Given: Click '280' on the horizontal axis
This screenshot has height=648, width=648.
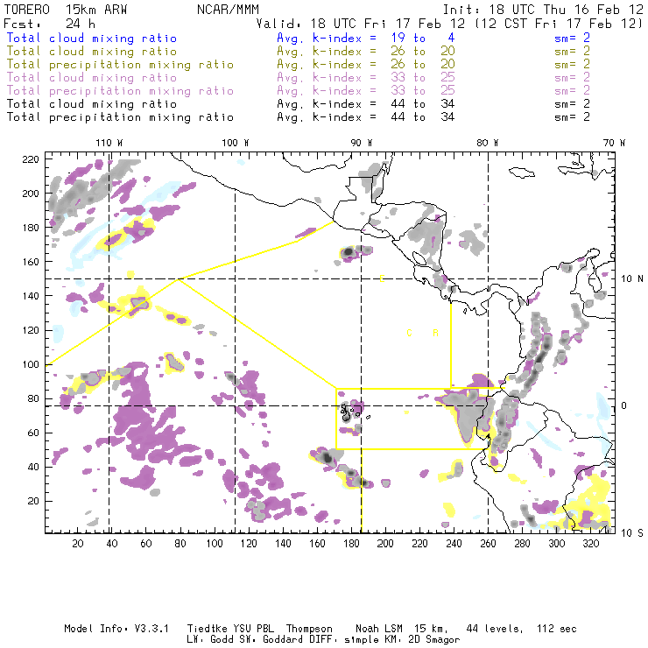Looking at the screenshot, I should [523, 544].
